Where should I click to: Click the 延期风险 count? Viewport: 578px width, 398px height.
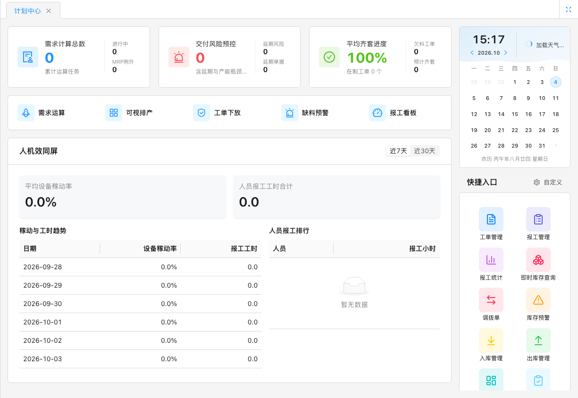click(x=265, y=52)
